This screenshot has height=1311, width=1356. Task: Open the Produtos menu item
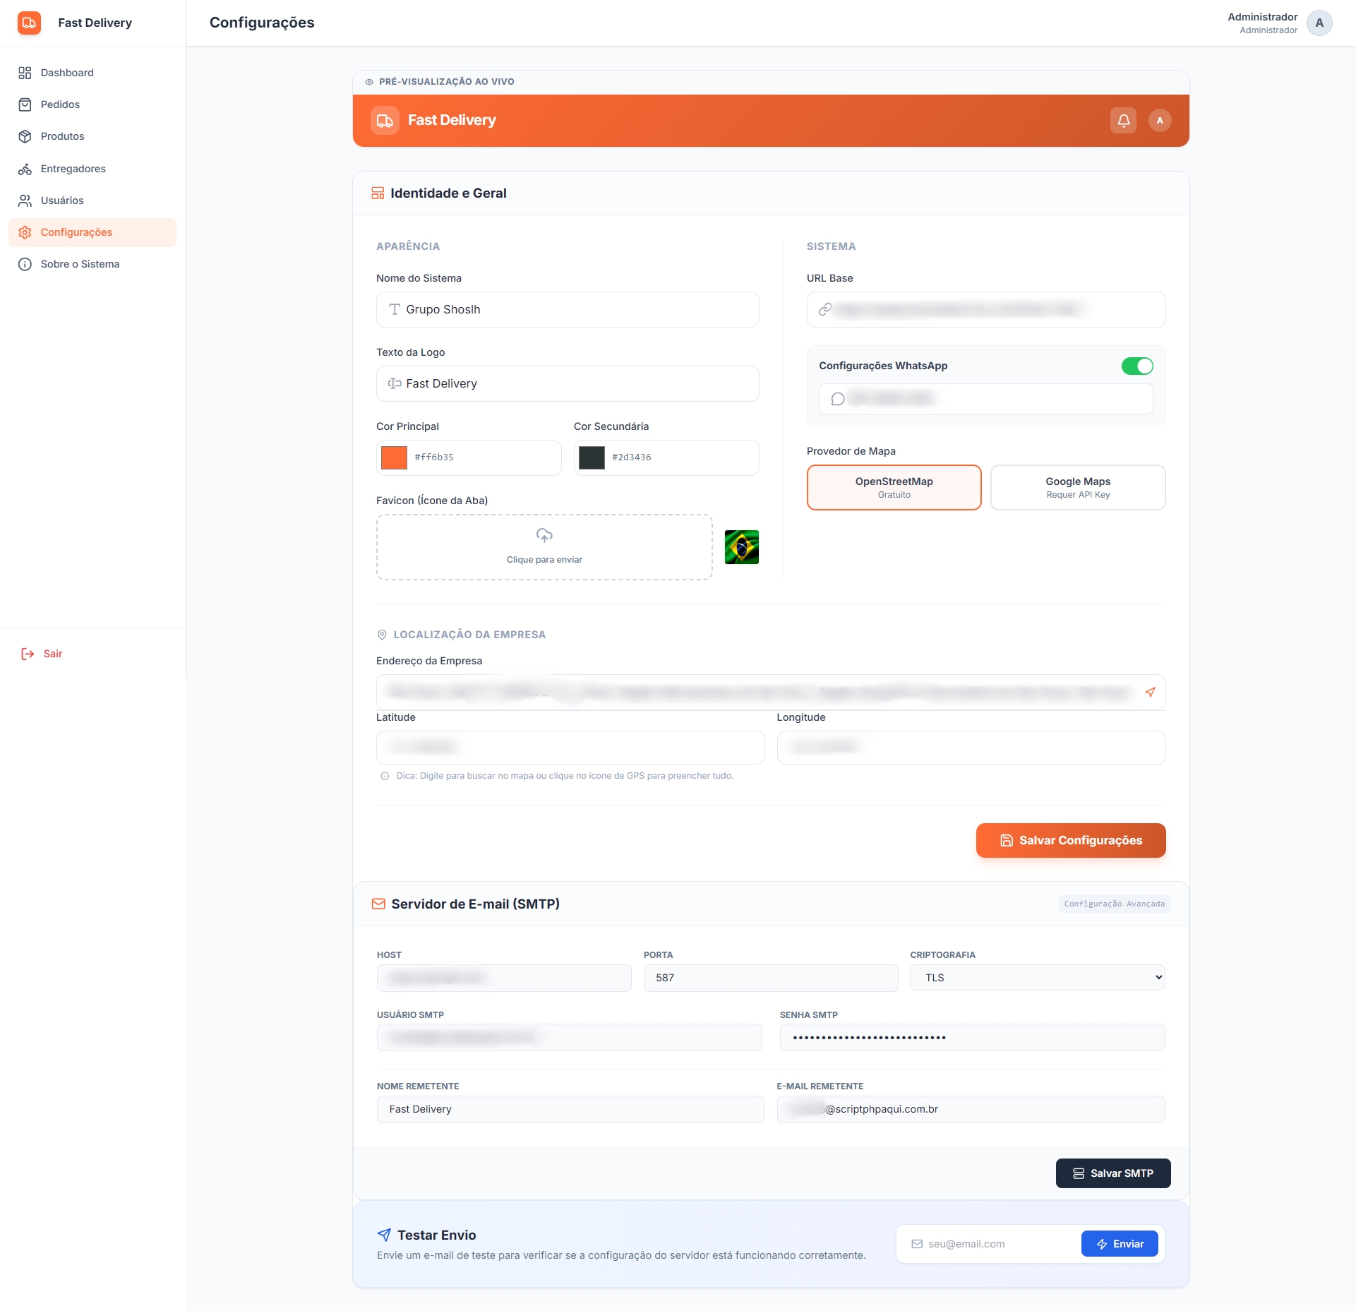62,136
